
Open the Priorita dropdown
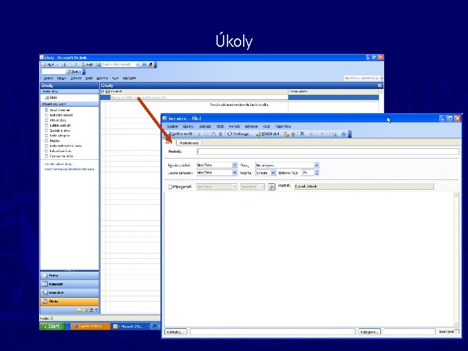(273, 173)
